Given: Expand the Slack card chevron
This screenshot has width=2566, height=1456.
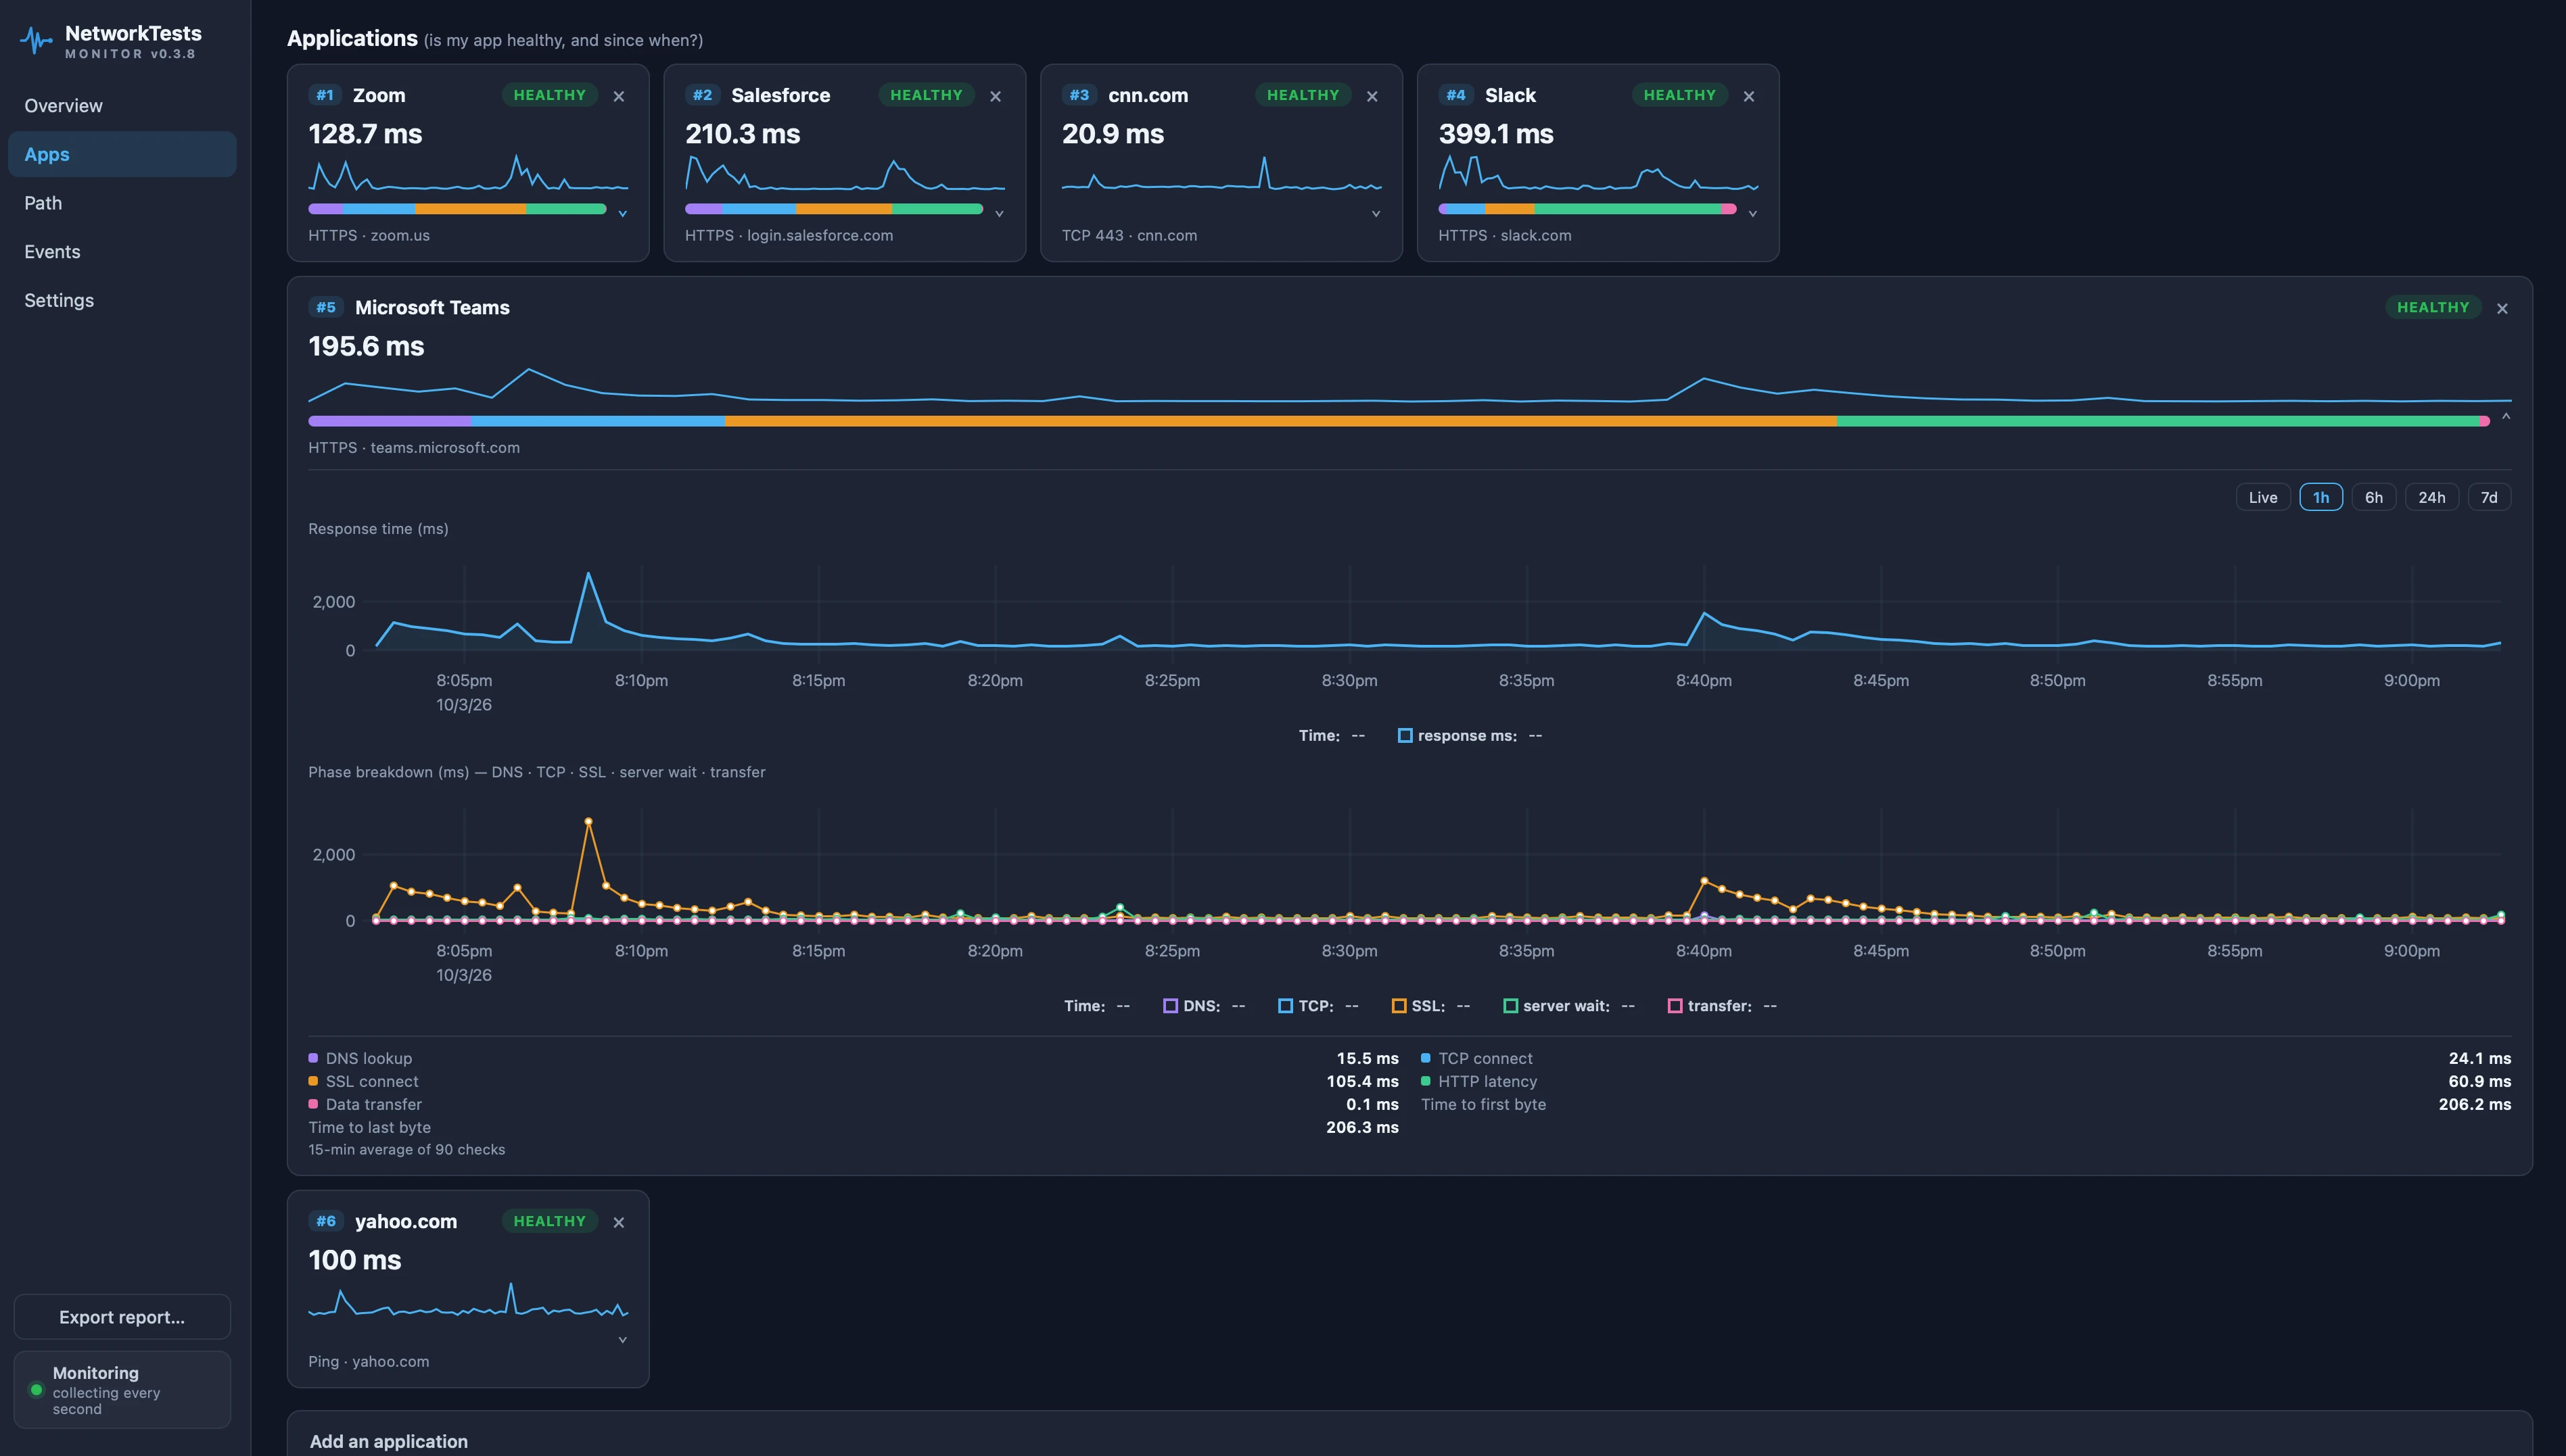Looking at the screenshot, I should coord(1752,213).
